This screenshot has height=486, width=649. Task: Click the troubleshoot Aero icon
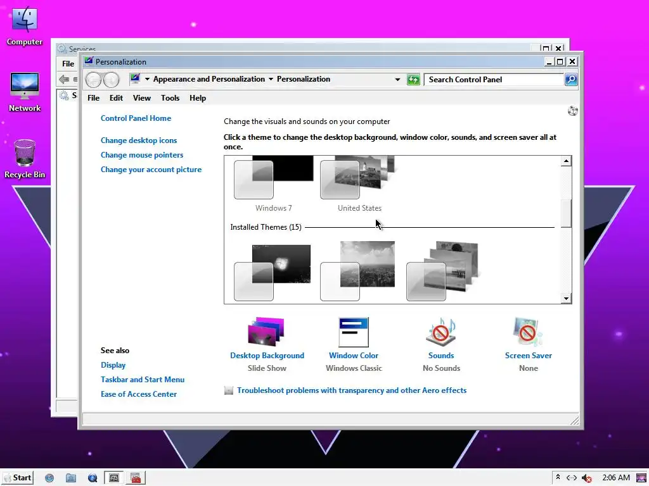pos(228,390)
